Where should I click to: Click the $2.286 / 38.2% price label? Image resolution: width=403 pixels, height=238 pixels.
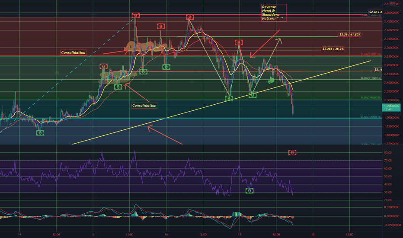(333, 49)
